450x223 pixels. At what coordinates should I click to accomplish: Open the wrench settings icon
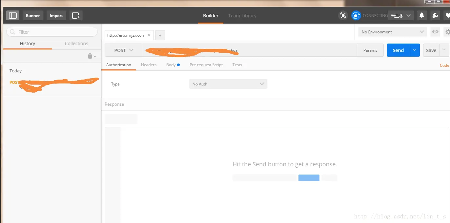[435, 15]
